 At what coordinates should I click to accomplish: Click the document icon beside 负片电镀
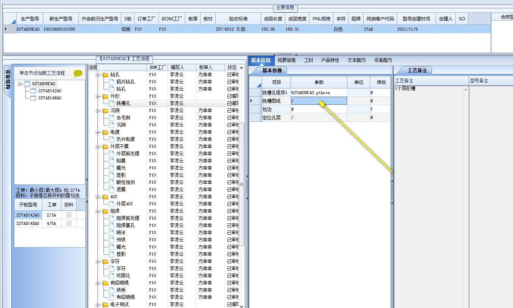(111, 139)
